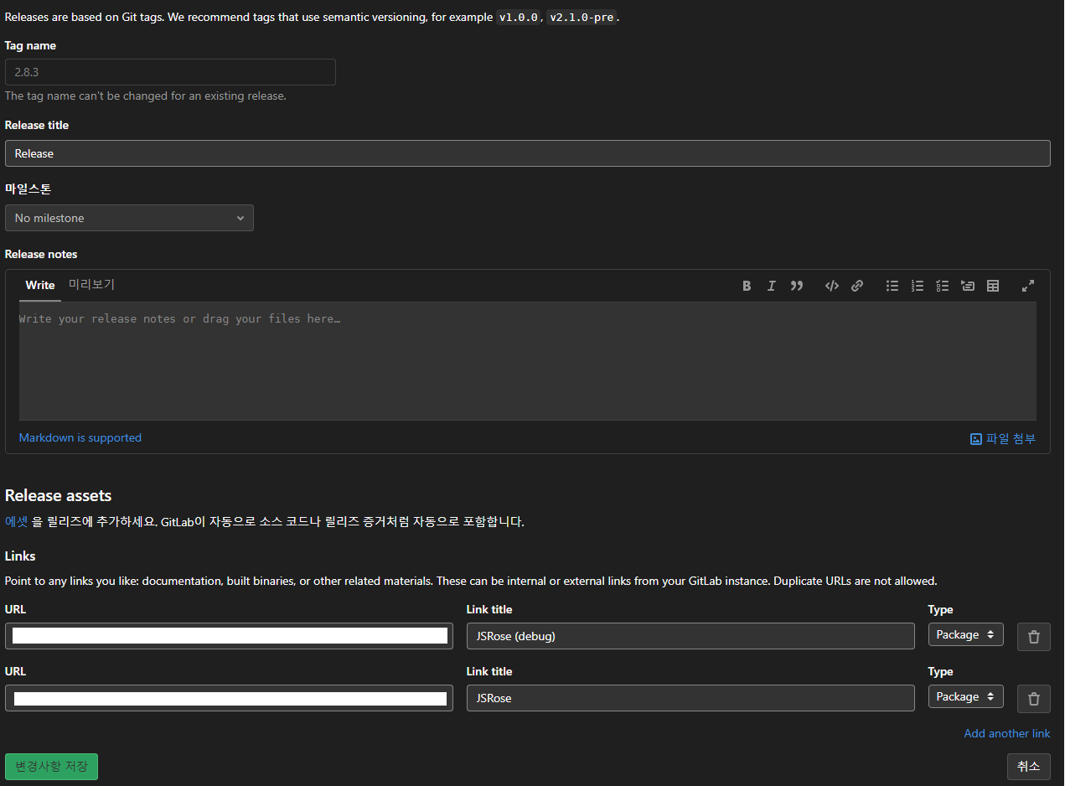Insert a quote block in release notes
This screenshot has height=786, width=1065.
point(796,285)
